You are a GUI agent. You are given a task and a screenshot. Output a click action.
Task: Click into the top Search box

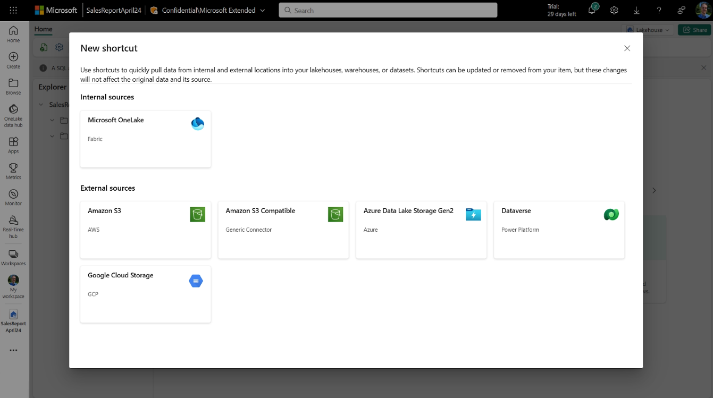point(388,11)
